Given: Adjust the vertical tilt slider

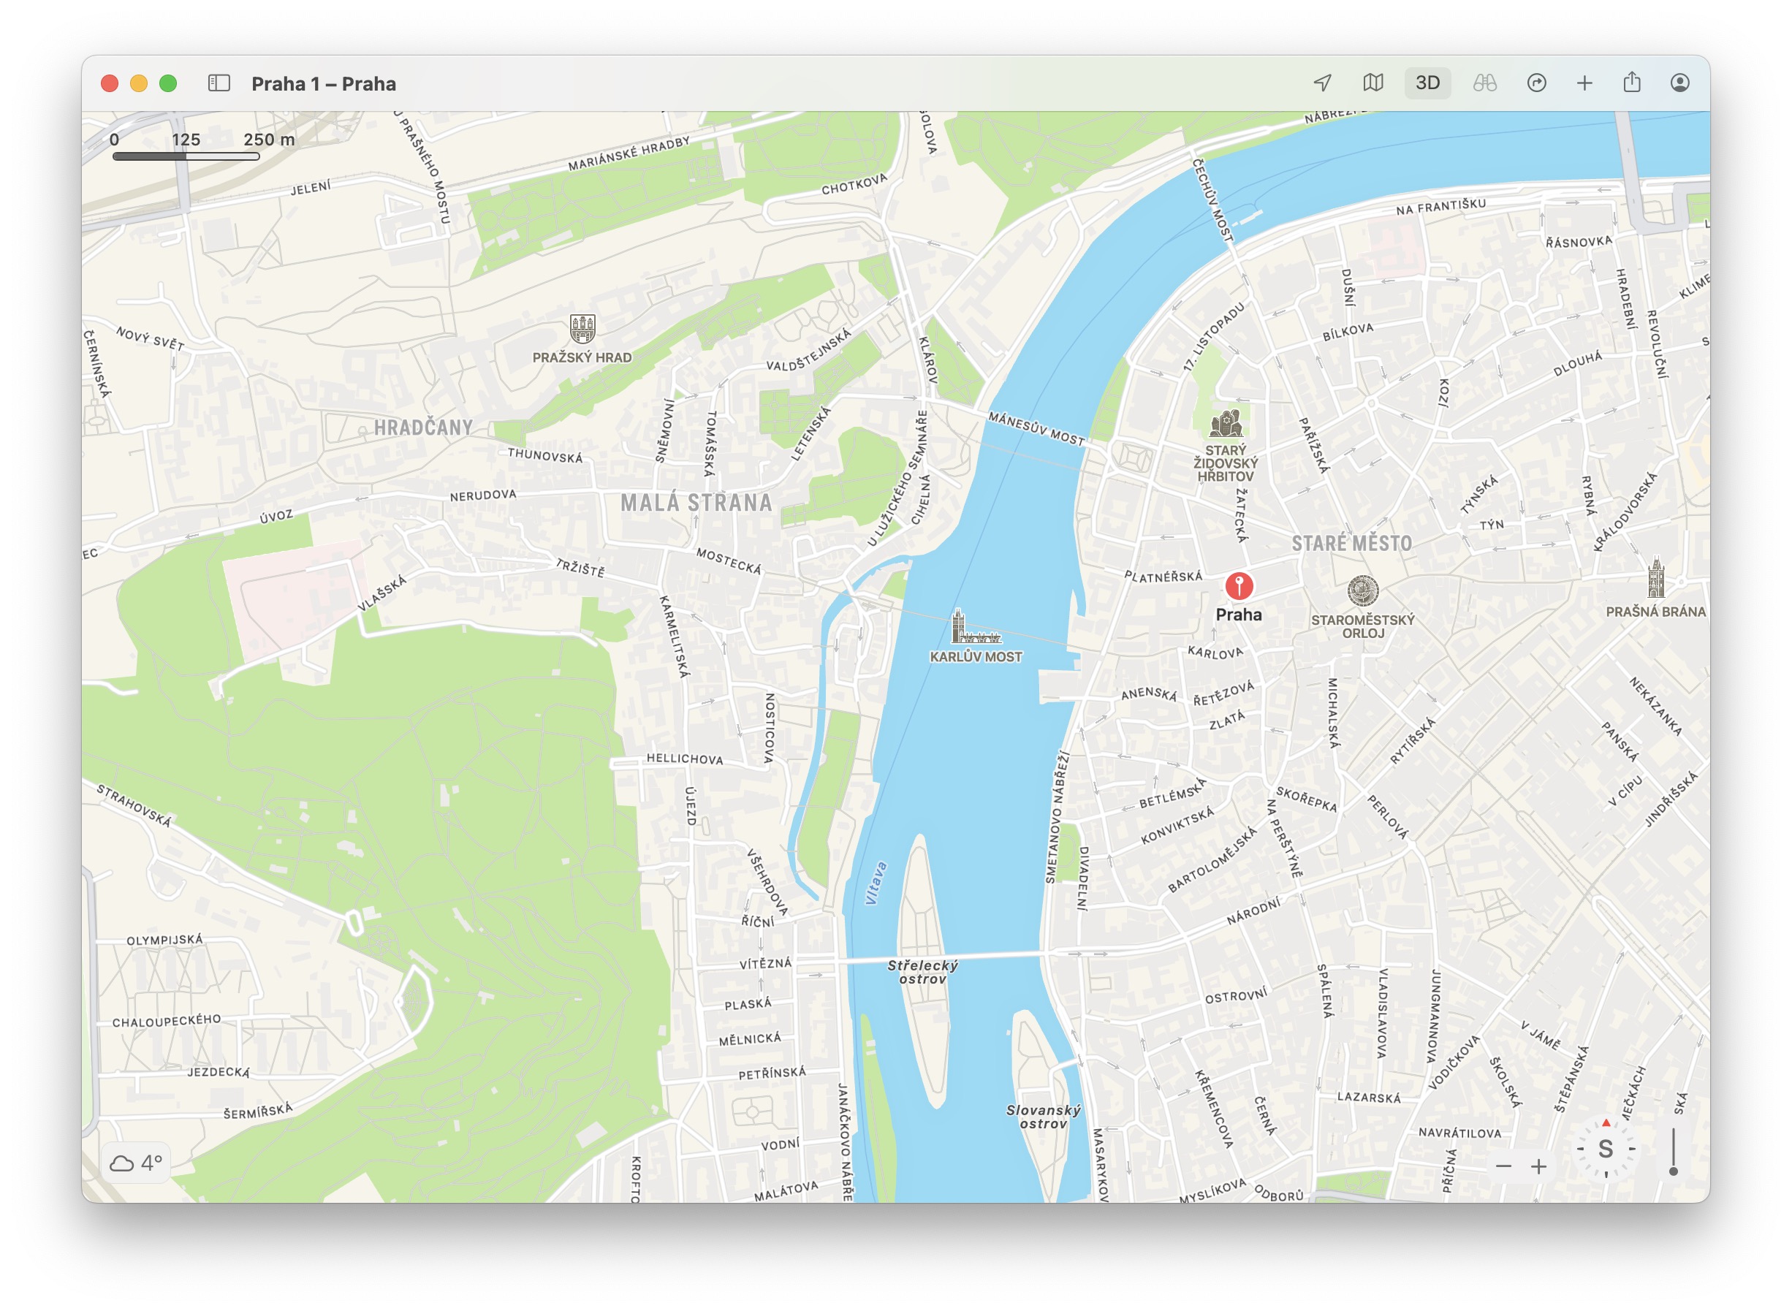Looking at the screenshot, I should (x=1673, y=1170).
